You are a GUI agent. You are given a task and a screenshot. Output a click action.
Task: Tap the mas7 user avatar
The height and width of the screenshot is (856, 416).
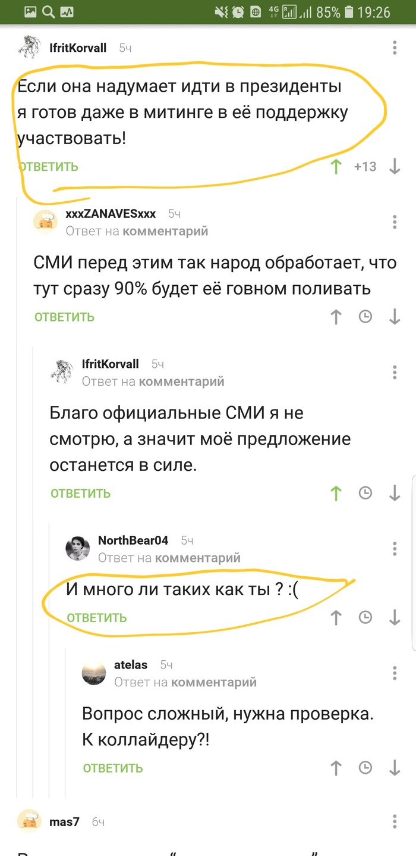point(29,821)
